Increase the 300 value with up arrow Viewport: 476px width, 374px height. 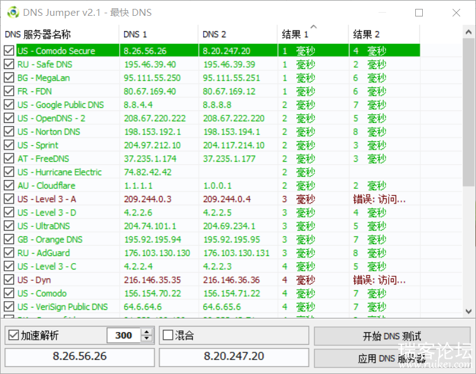pos(147,332)
